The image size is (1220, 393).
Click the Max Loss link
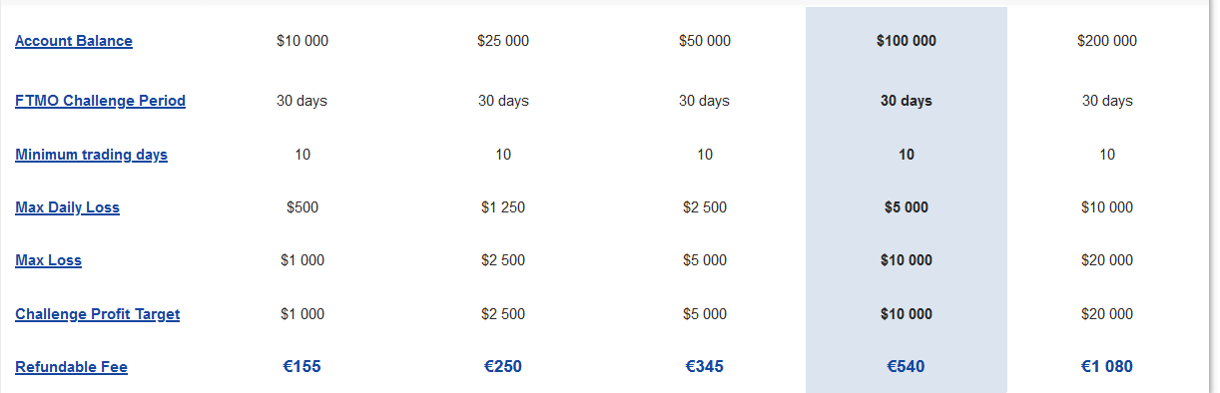click(x=48, y=260)
